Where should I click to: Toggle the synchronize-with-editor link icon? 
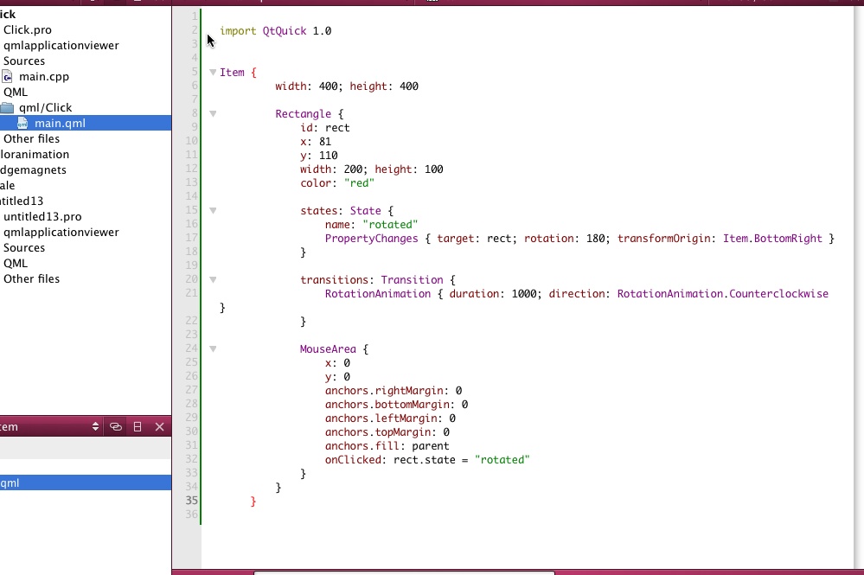(x=116, y=427)
